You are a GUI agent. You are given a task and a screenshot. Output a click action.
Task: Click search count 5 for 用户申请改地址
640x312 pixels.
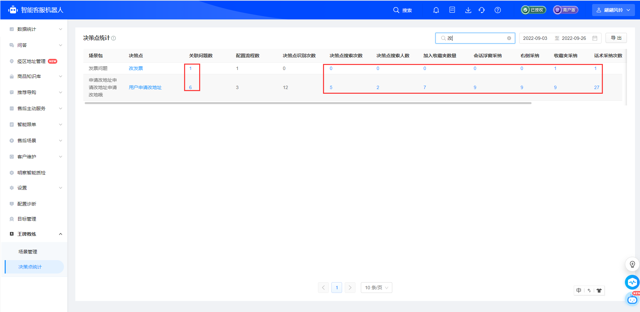[x=331, y=87]
